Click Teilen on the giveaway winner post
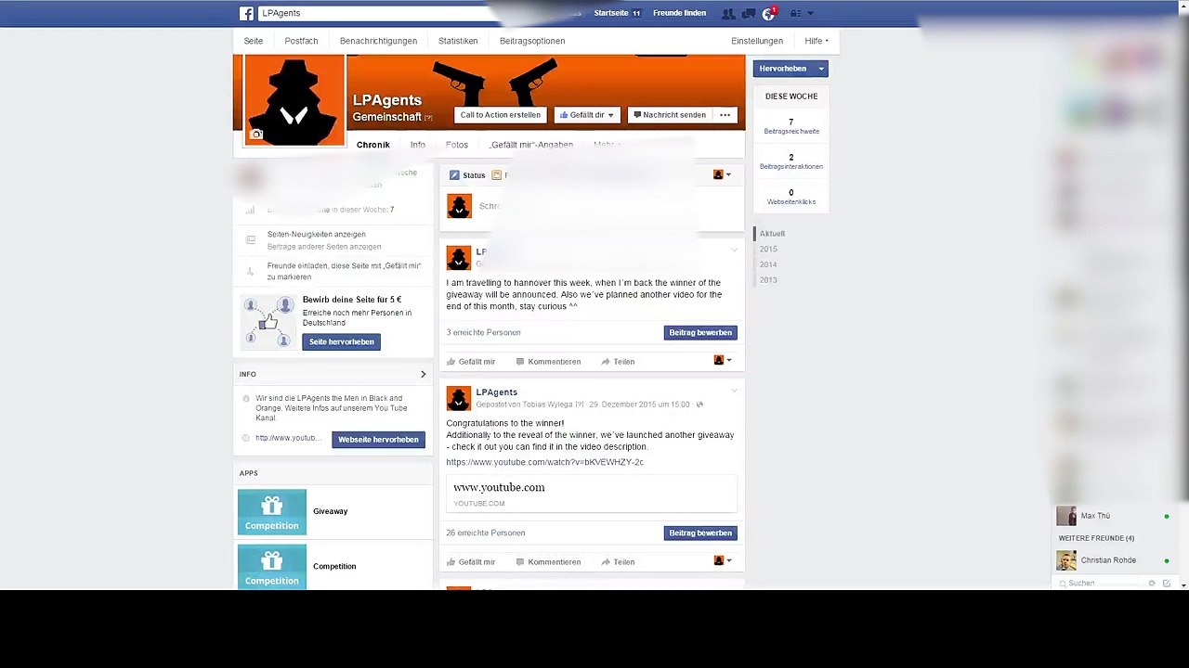 click(x=618, y=562)
